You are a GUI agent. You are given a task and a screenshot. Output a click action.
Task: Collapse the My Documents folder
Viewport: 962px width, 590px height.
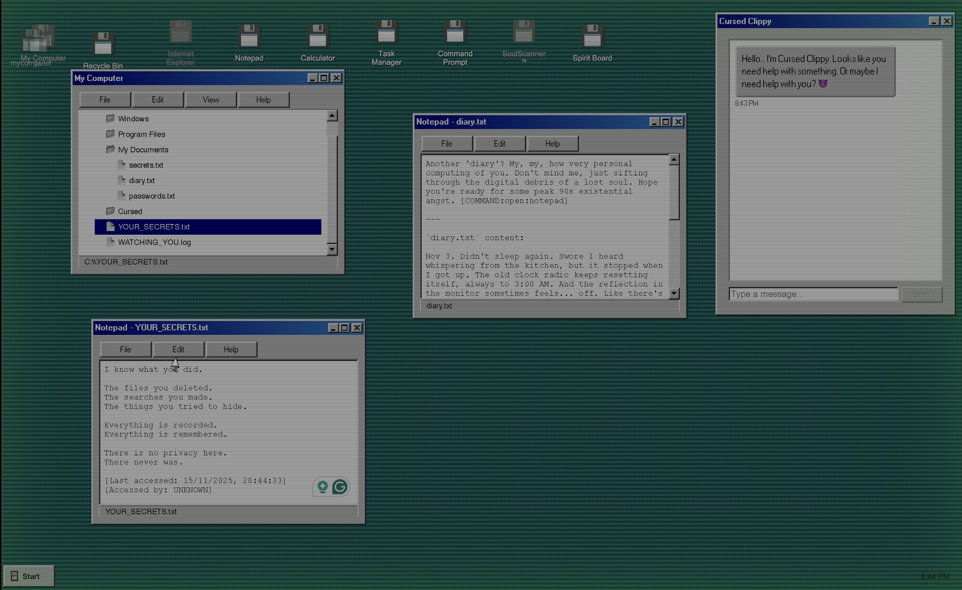(x=142, y=150)
